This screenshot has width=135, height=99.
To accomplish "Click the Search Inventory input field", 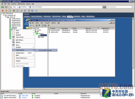I will click(x=119, y=7).
